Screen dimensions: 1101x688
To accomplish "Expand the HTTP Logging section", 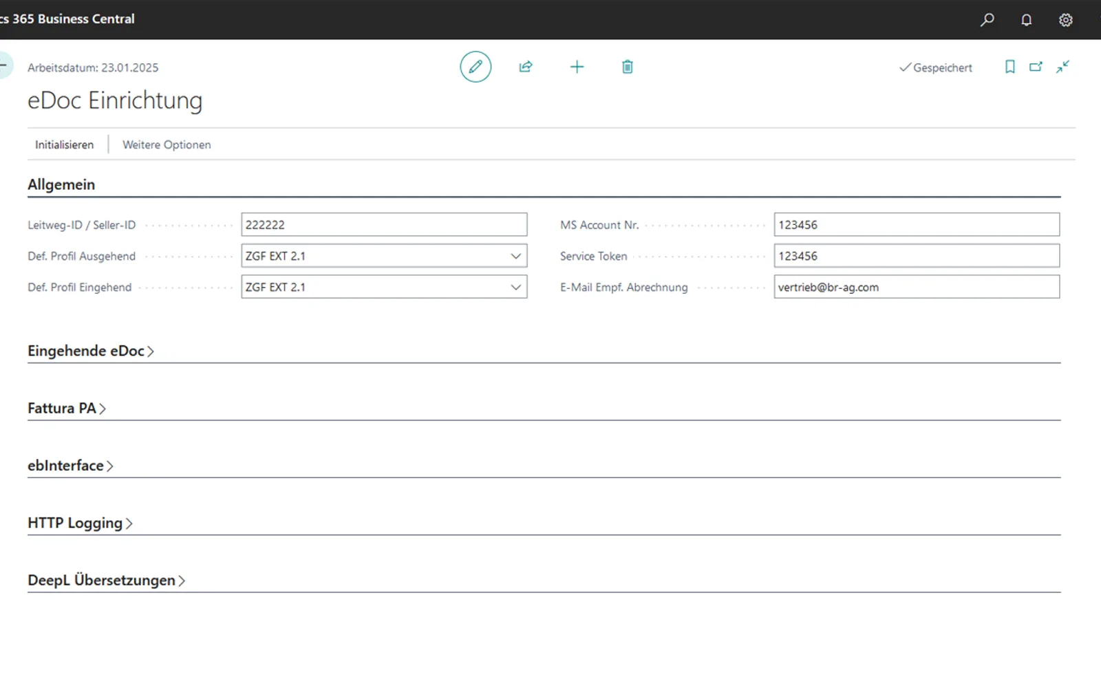I will [x=80, y=523].
